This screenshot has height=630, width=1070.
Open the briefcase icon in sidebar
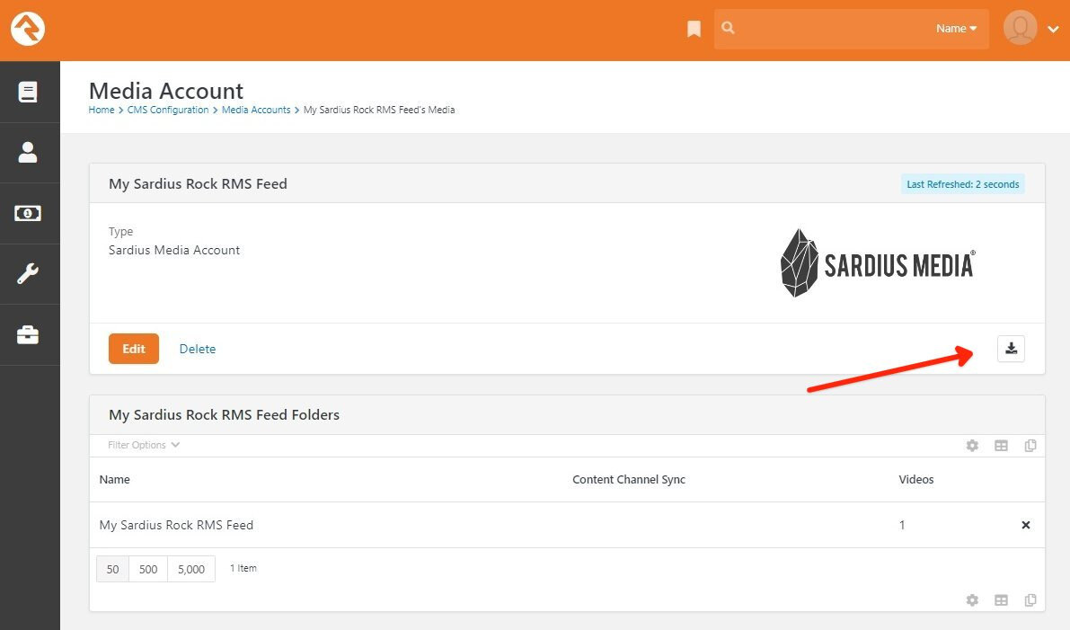coord(27,334)
